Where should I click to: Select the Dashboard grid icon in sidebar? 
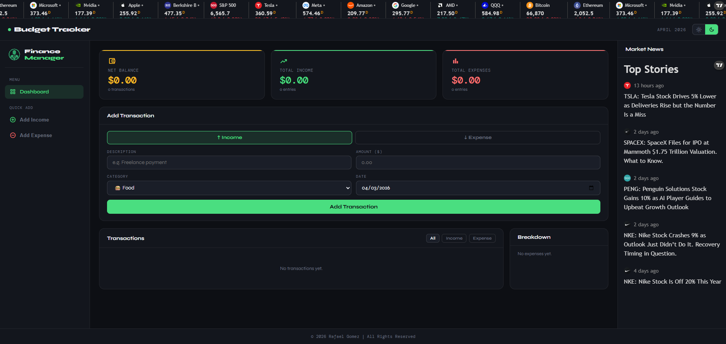pyautogui.click(x=14, y=92)
